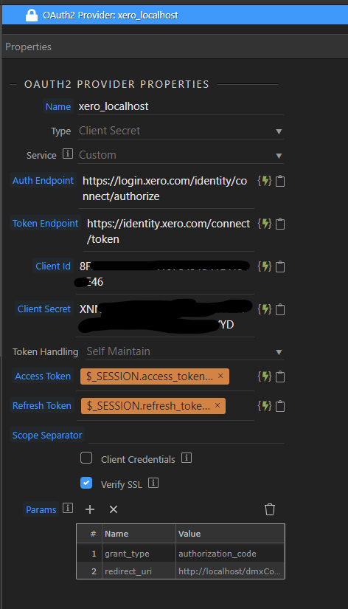348x609 pixels.
Task: Open Token Handling dropdown set to Self Maintain
Action: click(184, 351)
